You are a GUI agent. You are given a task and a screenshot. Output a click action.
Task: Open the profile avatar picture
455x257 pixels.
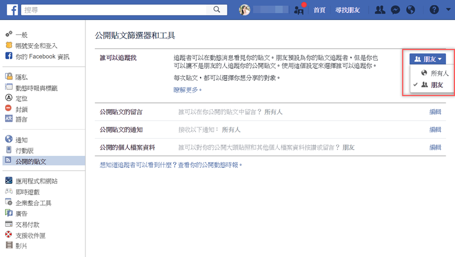(x=245, y=10)
